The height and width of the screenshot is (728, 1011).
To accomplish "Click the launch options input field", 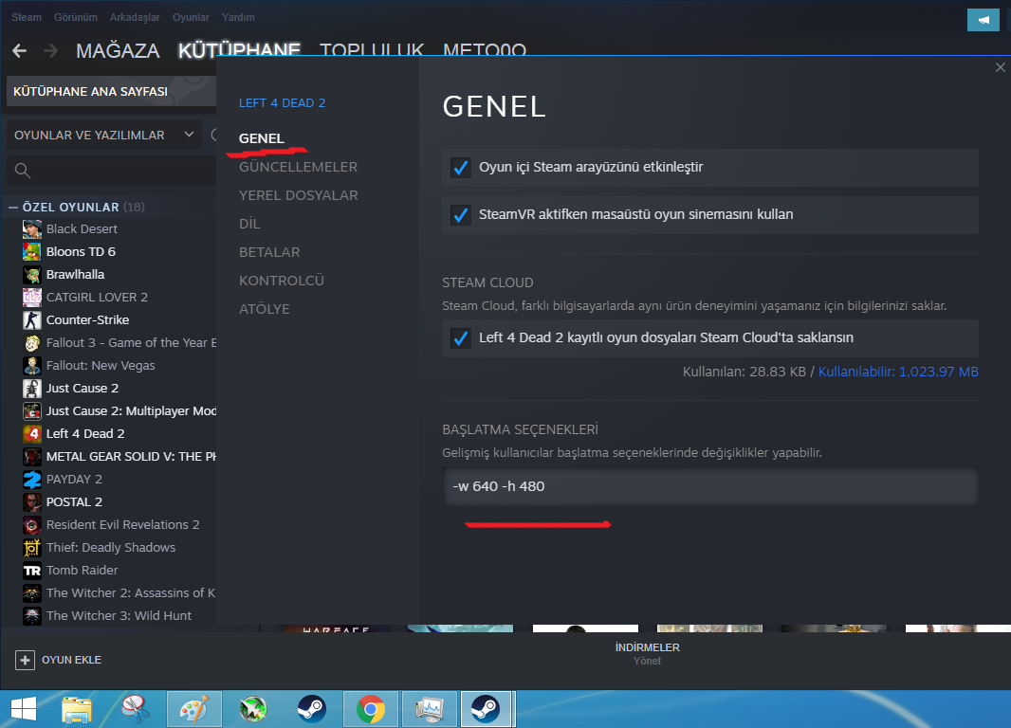I will pyautogui.click(x=710, y=486).
